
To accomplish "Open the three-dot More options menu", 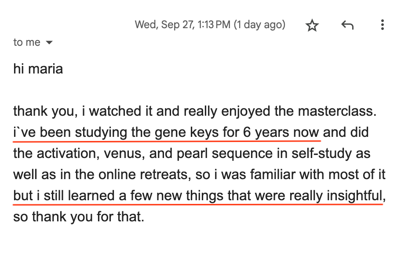I will click(x=382, y=26).
